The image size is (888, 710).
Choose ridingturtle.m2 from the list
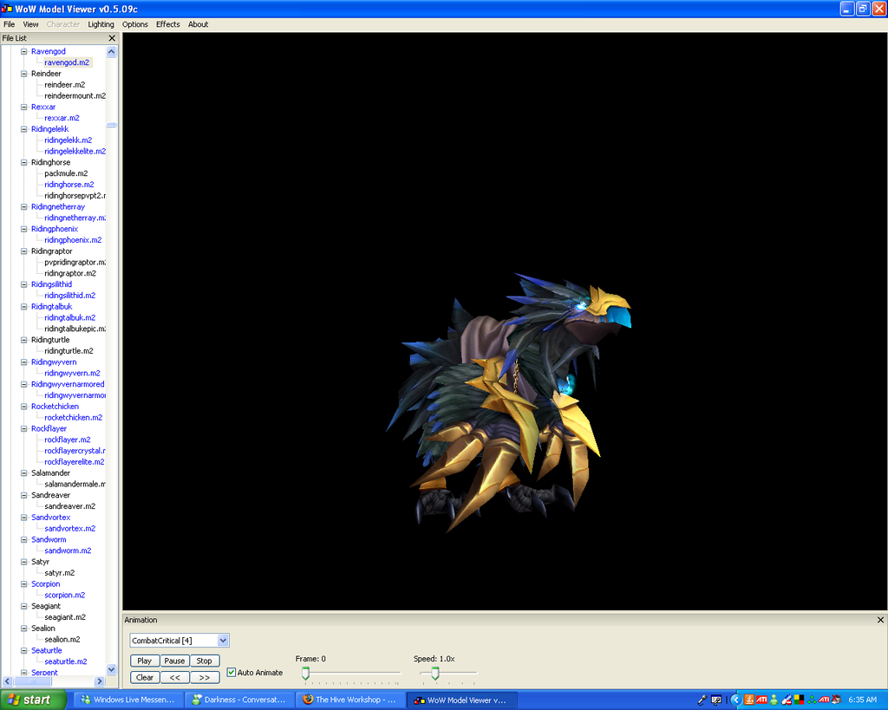[69, 351]
